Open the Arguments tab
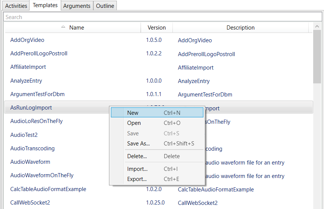The image size is (324, 209). [77, 6]
